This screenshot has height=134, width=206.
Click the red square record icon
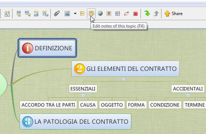tap(135, 14)
